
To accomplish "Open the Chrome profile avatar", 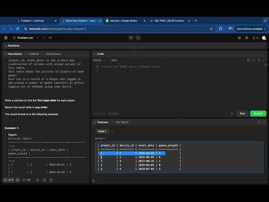I will coord(231,29).
